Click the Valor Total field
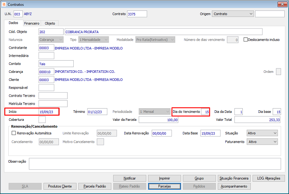Viewport: 289px width, 194px height. (258, 120)
